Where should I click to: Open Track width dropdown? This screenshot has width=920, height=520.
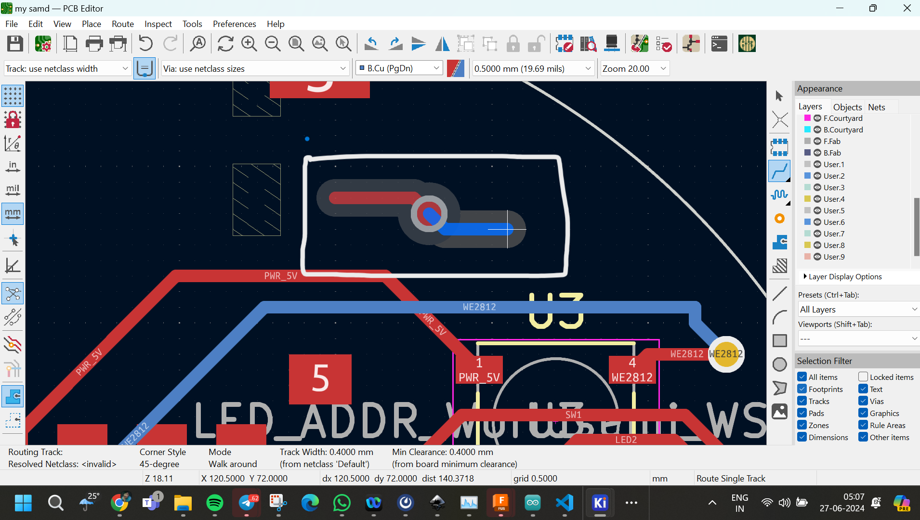pos(67,68)
